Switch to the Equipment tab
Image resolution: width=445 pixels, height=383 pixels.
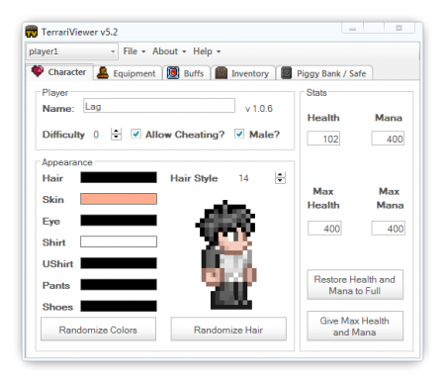(128, 73)
